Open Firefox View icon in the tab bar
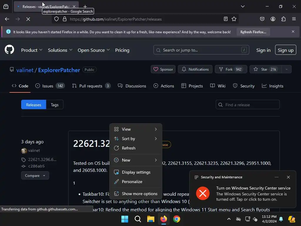The height and width of the screenshot is (226, 301). [x=6, y=6]
